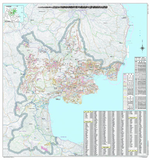Click the gray boundary peak at top center
Screen dimensions: 150x160
pos(78,20)
